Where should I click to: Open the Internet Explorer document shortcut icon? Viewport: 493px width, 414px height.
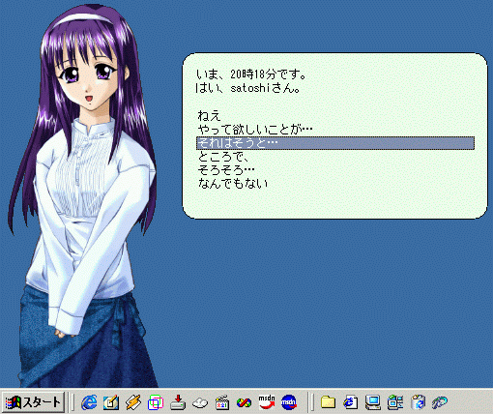coord(351,402)
